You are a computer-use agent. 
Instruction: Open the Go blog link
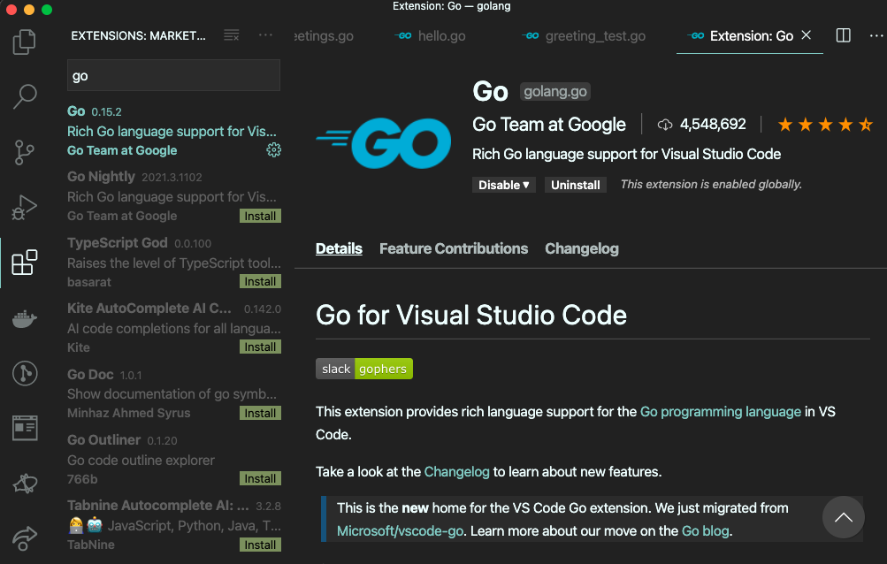click(x=706, y=531)
